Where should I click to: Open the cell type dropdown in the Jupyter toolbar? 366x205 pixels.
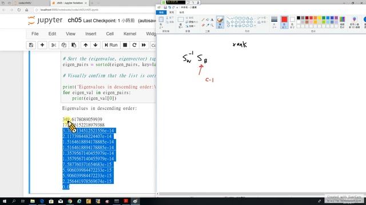coord(153,46)
